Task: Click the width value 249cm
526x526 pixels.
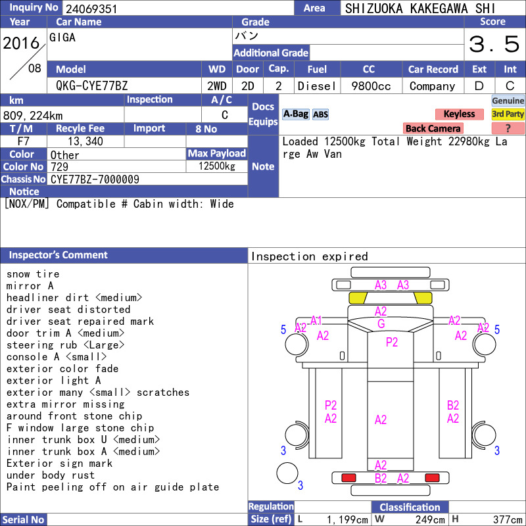Action: 430,520
